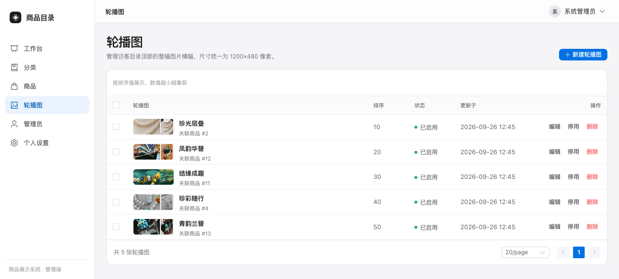Disable the 青韵兰簪 banner with 停用
This screenshot has height=279, width=619.
[x=574, y=227]
